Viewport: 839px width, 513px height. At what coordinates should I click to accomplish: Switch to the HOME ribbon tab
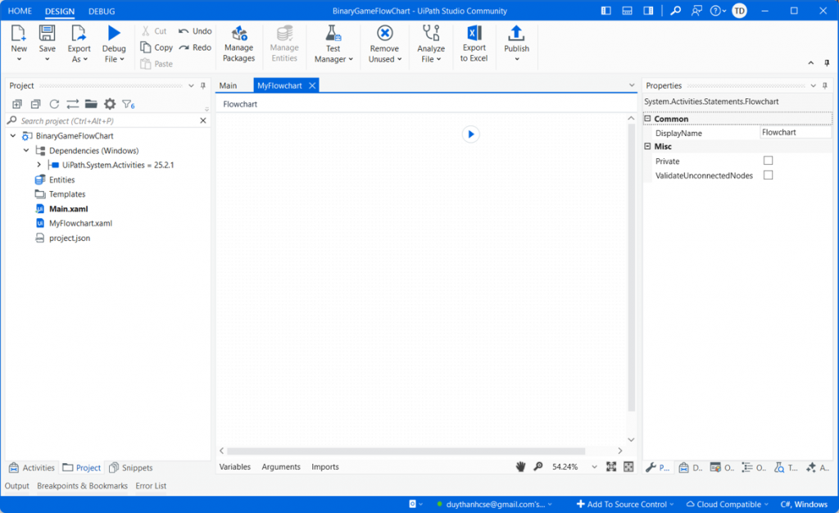click(20, 11)
